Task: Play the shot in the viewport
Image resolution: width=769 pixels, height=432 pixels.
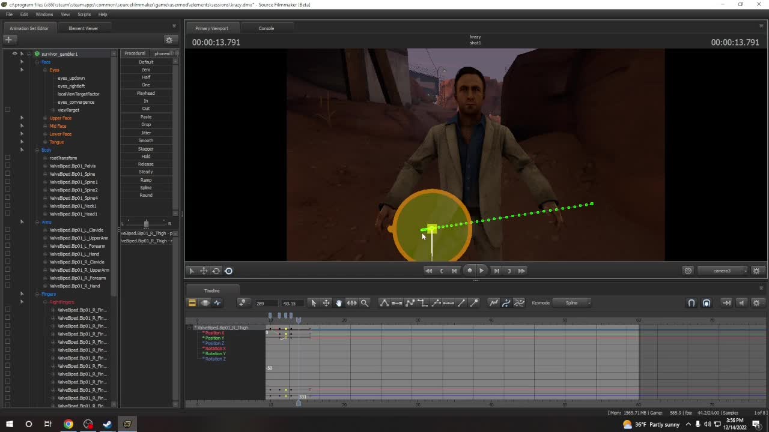Action: click(x=482, y=271)
